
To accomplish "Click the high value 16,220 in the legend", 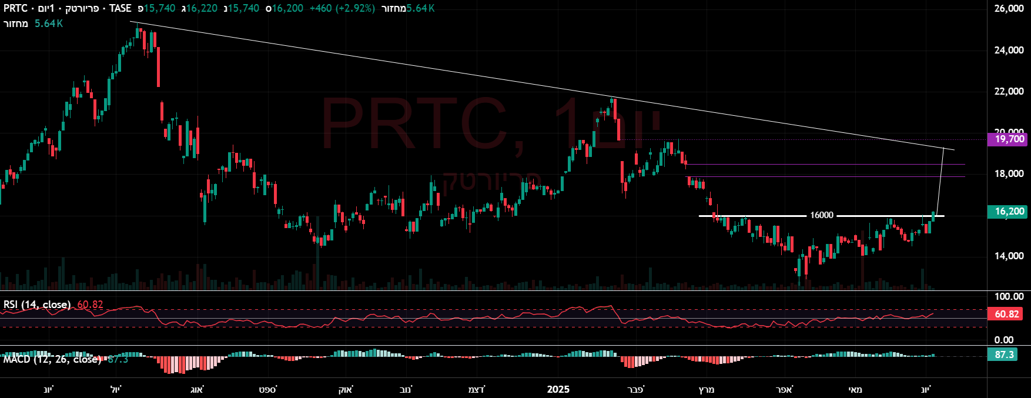I will coord(202,8).
